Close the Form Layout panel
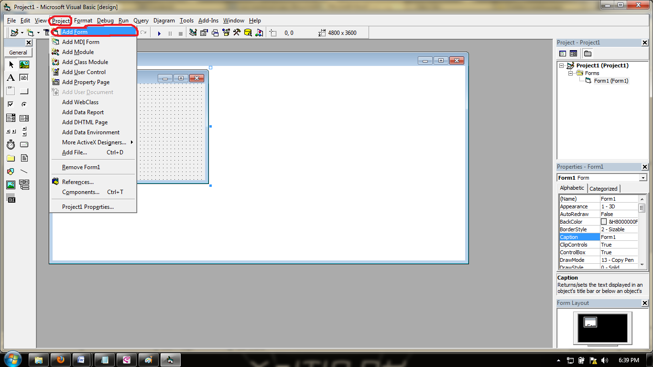653x367 pixels. pyautogui.click(x=645, y=303)
